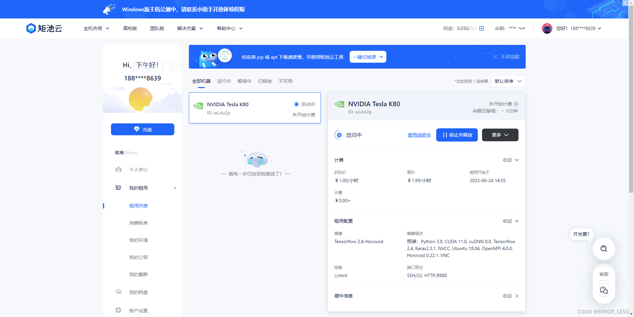
Task: Expand the 更多 actions dropdown
Action: tap(500, 135)
